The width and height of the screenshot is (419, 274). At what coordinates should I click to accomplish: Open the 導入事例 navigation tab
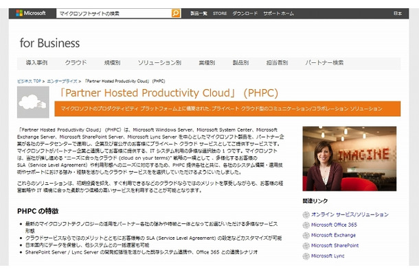tap(36, 62)
